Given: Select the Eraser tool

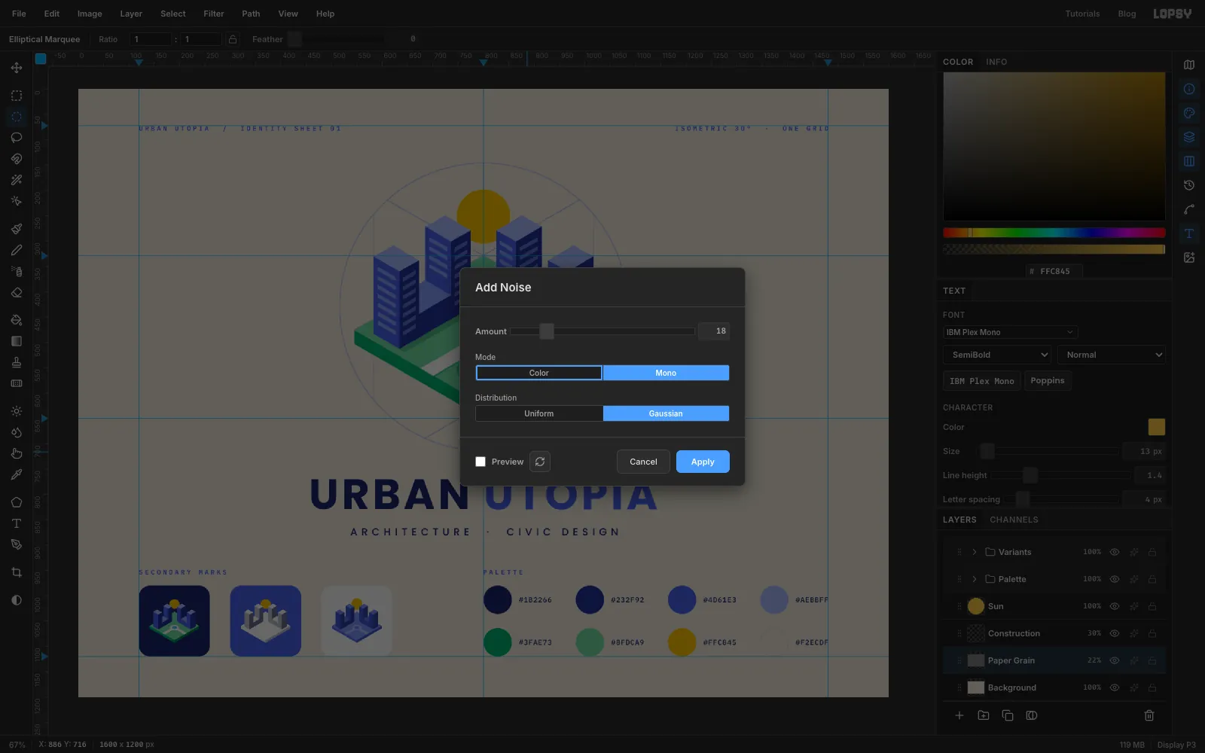Looking at the screenshot, I should point(17,293).
